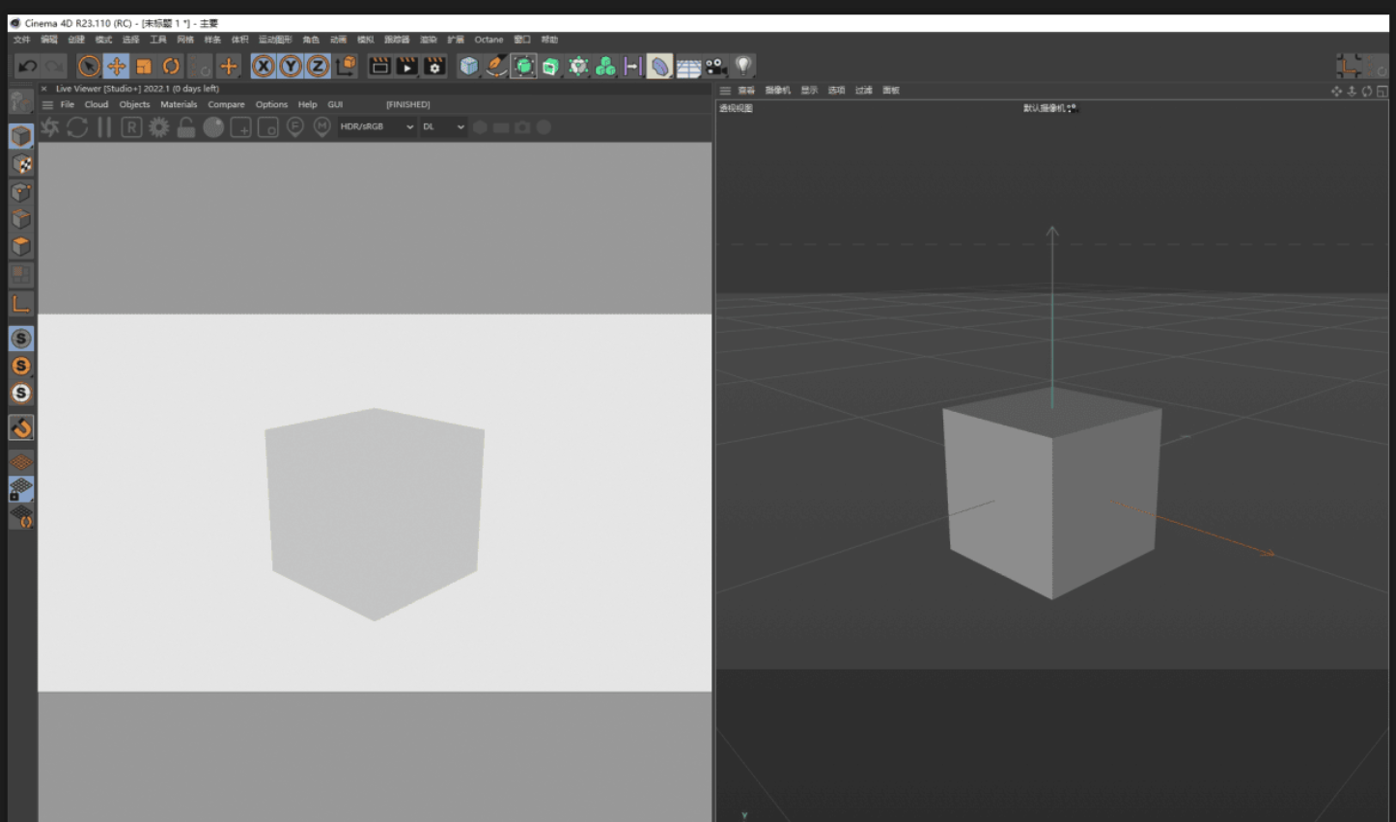Image resolution: width=1396 pixels, height=822 pixels.
Task: Click the Bend deformer icon
Action: pyautogui.click(x=659, y=66)
